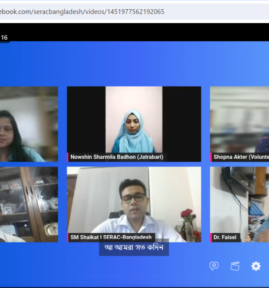Select the Facebook video URL in address bar
The image size is (269, 288).
click(82, 12)
